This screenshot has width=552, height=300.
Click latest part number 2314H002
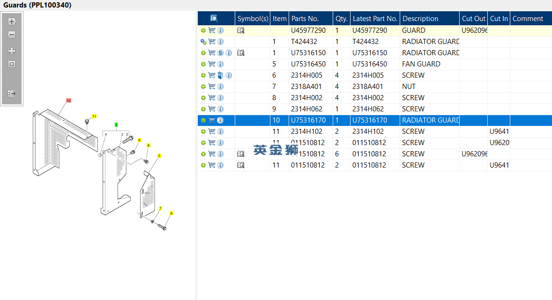click(368, 98)
